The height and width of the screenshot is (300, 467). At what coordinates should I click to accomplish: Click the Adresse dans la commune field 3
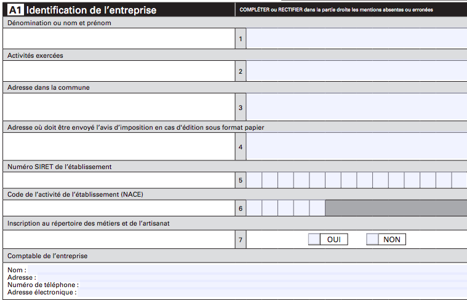(356, 107)
